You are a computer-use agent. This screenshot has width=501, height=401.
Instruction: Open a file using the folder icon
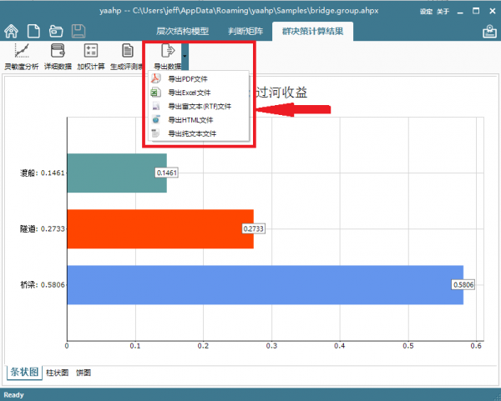click(x=56, y=31)
